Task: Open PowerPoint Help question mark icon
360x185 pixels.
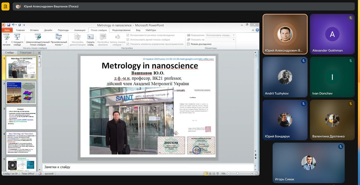Action: [257, 30]
